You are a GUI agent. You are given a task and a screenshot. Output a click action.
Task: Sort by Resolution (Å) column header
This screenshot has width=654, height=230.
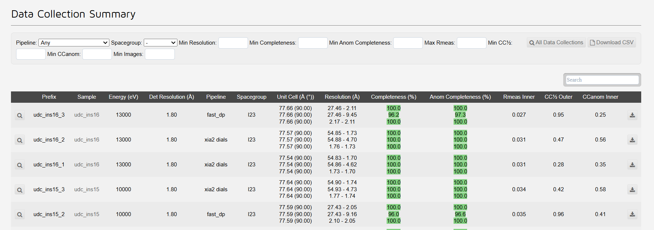coord(342,97)
